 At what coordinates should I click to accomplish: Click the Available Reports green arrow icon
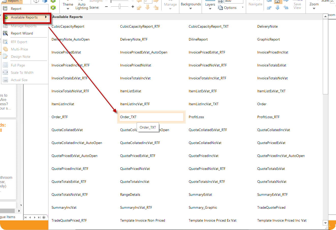coord(6,17)
